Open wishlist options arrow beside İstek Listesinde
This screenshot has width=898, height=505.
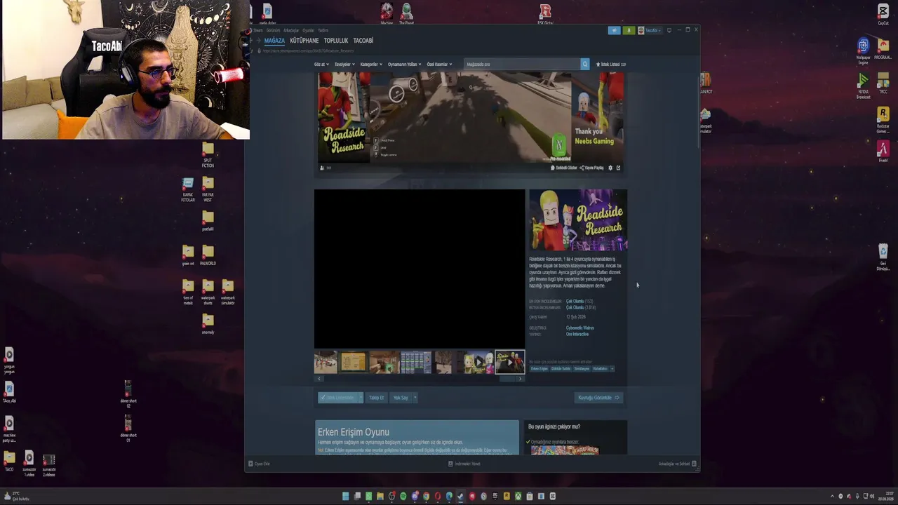(x=361, y=398)
